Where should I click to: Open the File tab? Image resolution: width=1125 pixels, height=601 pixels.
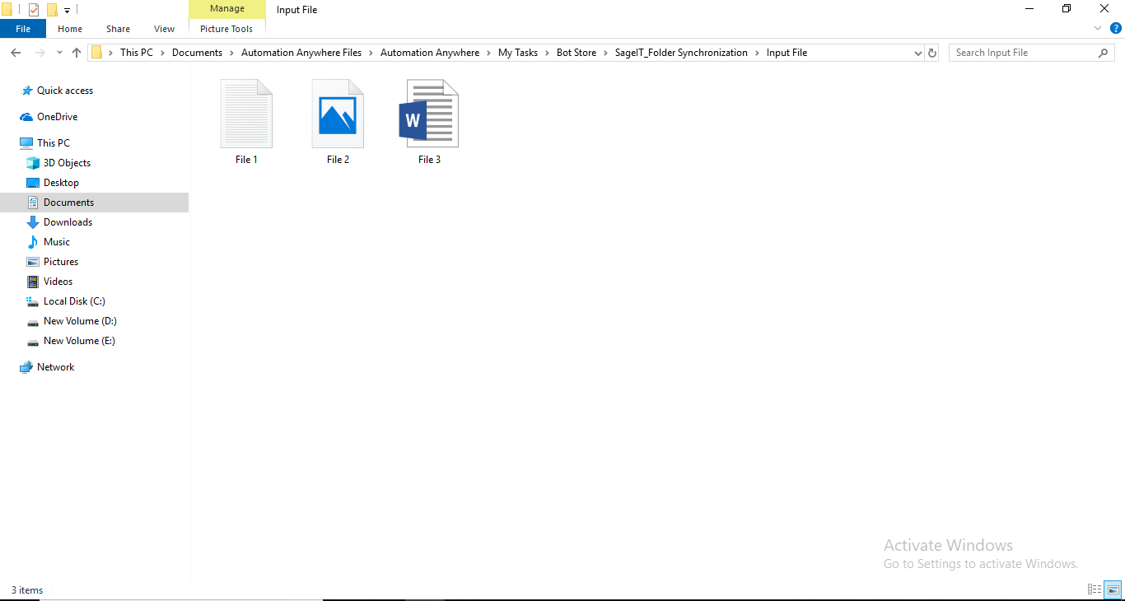tap(23, 29)
